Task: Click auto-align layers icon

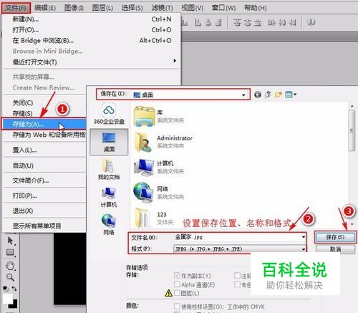Action: [311, 23]
